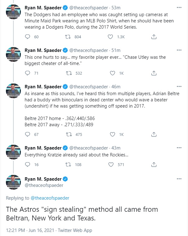The width and height of the screenshot is (188, 236).
Task: Open more options on Dodgers tweet
Action: [179, 7]
